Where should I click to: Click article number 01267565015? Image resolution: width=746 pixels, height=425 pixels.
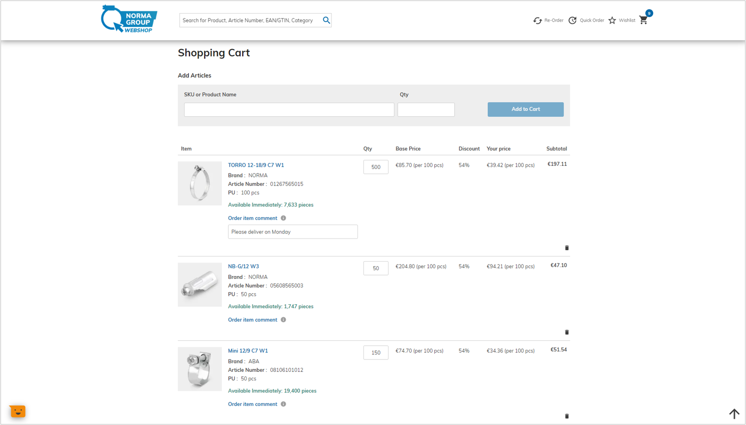[286, 184]
